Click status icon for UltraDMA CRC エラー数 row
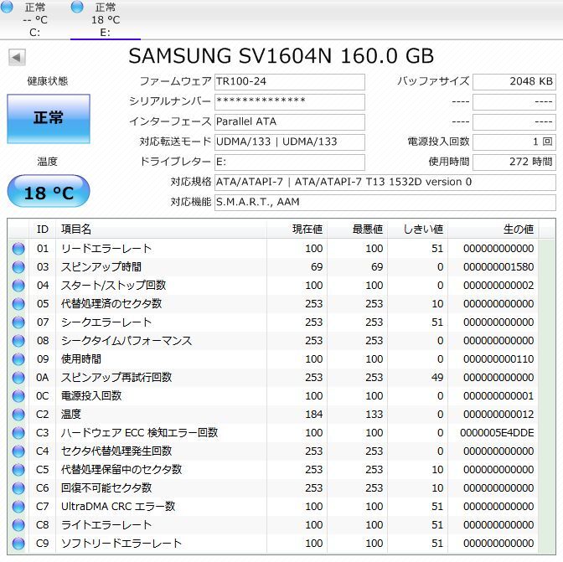The height and width of the screenshot is (562, 563). pyautogui.click(x=18, y=507)
